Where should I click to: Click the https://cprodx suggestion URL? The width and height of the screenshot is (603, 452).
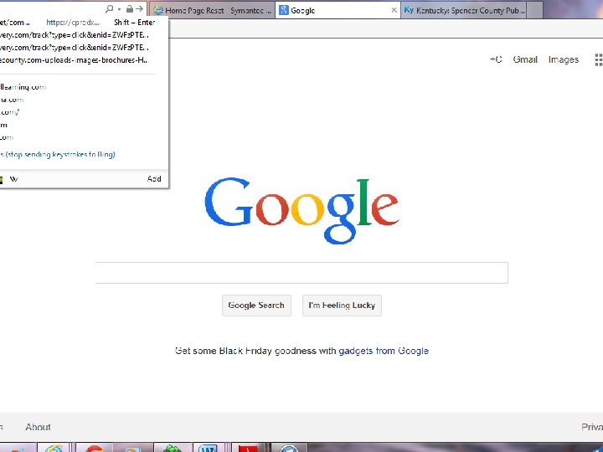click(x=73, y=23)
